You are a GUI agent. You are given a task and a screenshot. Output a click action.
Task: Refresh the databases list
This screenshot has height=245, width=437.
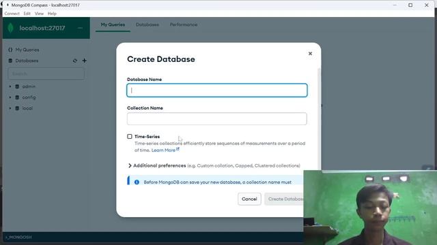[74, 61]
